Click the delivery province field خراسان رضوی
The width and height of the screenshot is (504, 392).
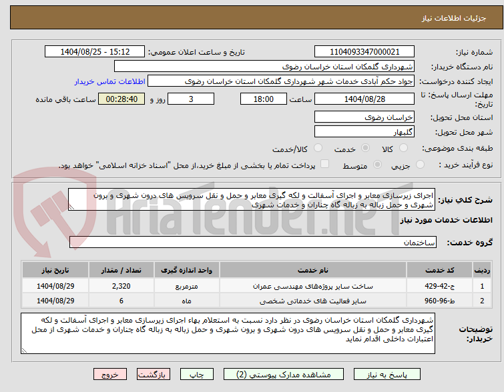[x=364, y=117]
